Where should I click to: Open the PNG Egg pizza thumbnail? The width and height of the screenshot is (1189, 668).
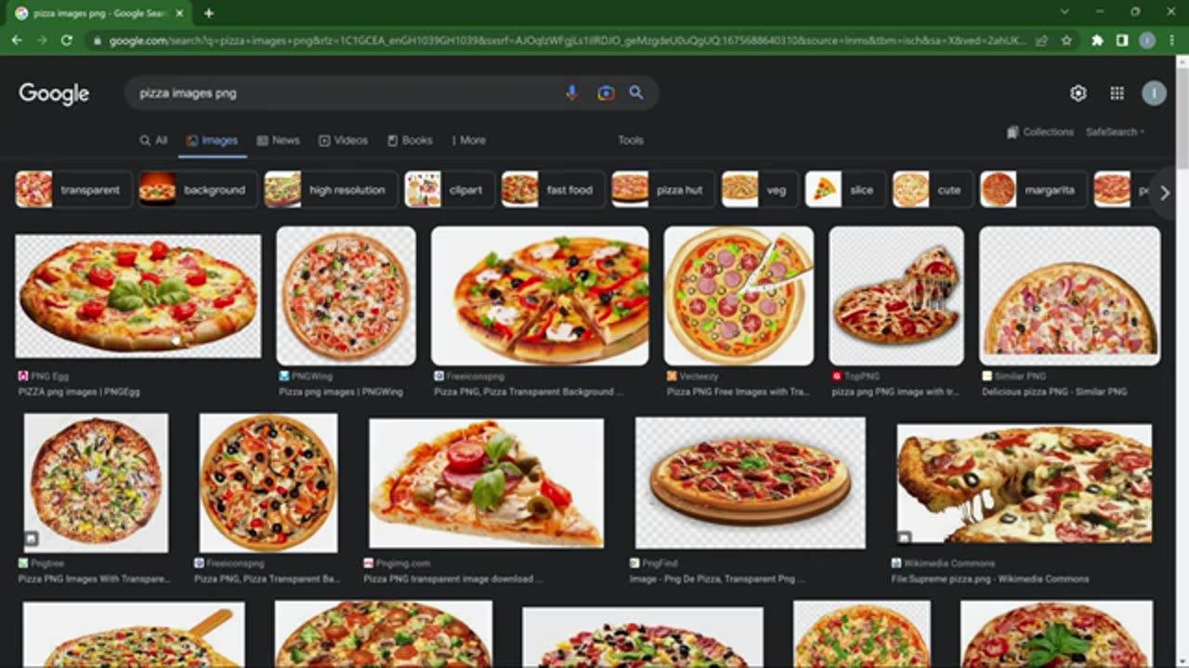pyautogui.click(x=138, y=296)
